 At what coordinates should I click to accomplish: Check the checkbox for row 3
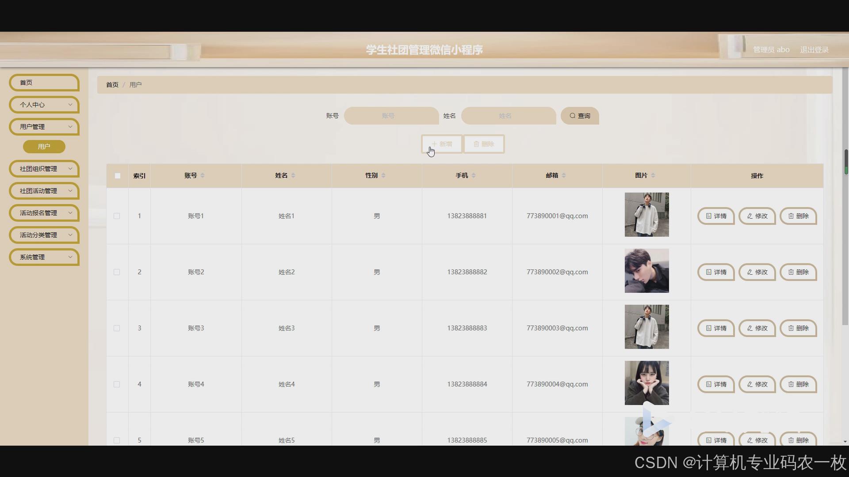117,328
